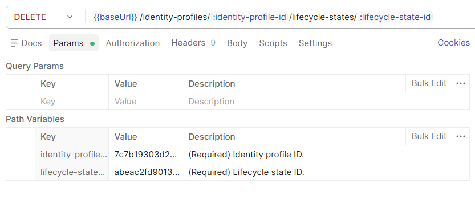Click the {{baseUrl}} variable in URL
Screen dimensions: 475x207
[115, 17]
